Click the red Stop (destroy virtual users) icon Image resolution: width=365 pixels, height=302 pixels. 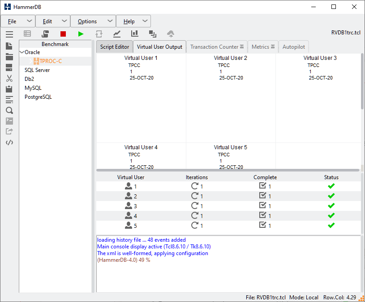coord(63,34)
